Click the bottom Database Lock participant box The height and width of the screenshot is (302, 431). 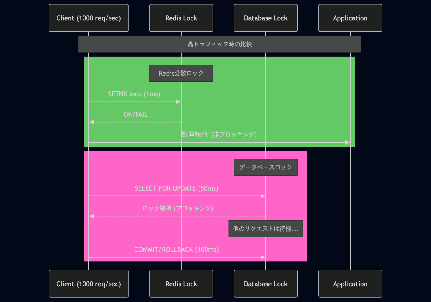(x=266, y=284)
